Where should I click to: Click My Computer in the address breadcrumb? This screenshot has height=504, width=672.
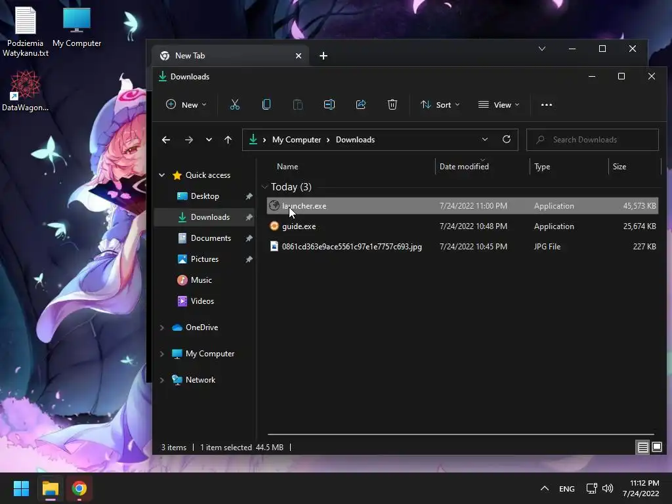297,140
